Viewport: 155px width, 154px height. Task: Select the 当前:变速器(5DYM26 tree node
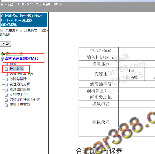tap(22, 58)
